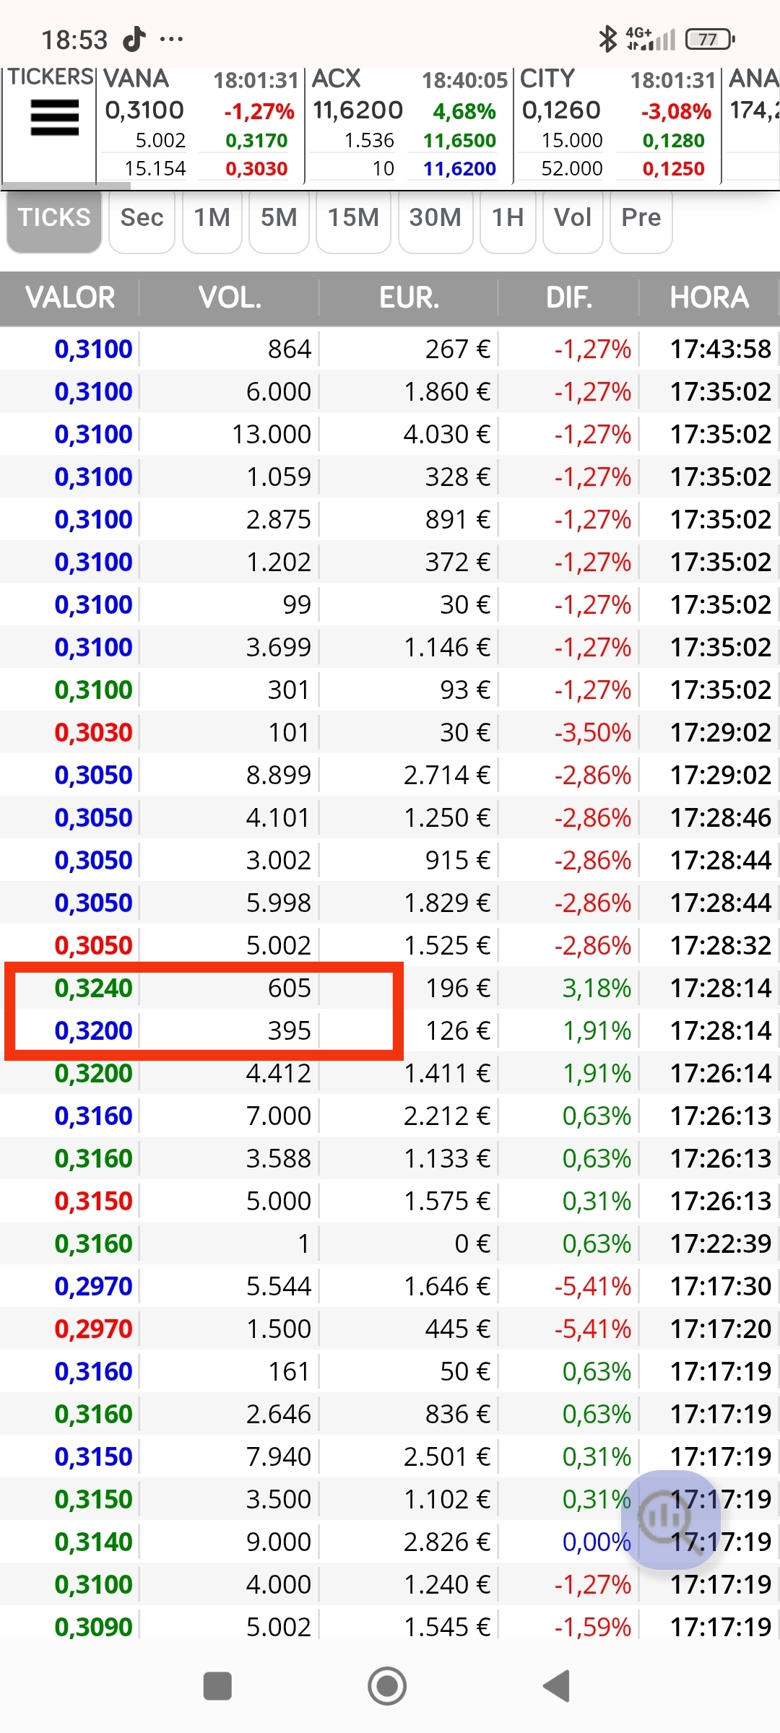Tap the HORA column header
The height and width of the screenshot is (1733, 780).
pyautogui.click(x=708, y=297)
